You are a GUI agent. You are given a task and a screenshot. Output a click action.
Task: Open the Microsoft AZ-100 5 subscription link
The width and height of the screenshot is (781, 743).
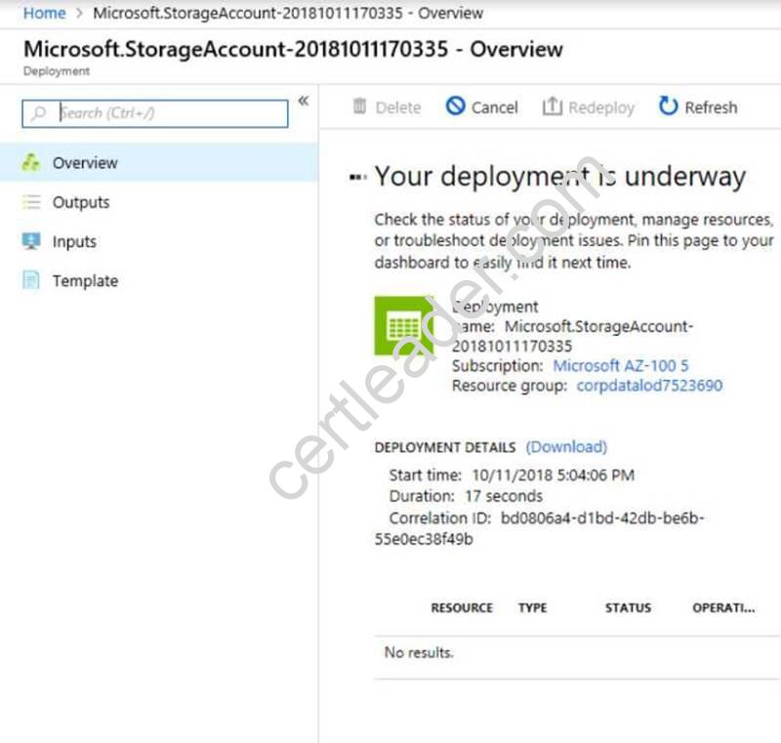click(621, 366)
